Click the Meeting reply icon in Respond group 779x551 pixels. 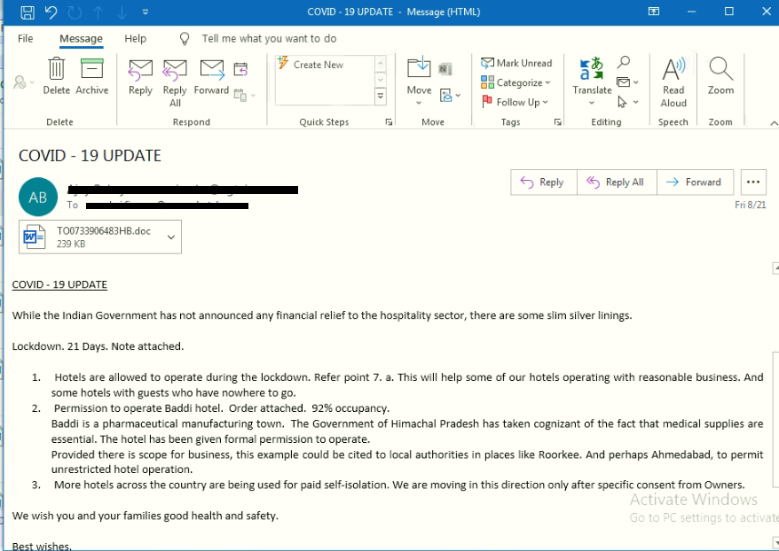coord(240,69)
